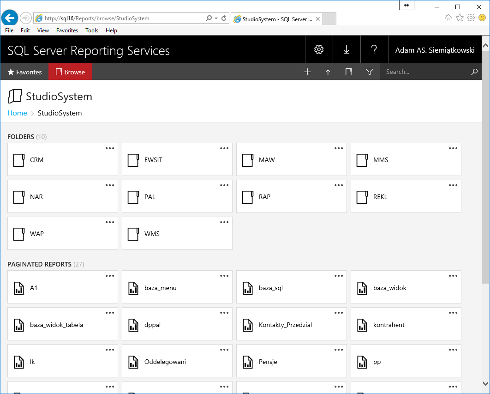Open the EWSIT folder tile
The width and height of the screenshot is (490, 394).
pyautogui.click(x=177, y=160)
